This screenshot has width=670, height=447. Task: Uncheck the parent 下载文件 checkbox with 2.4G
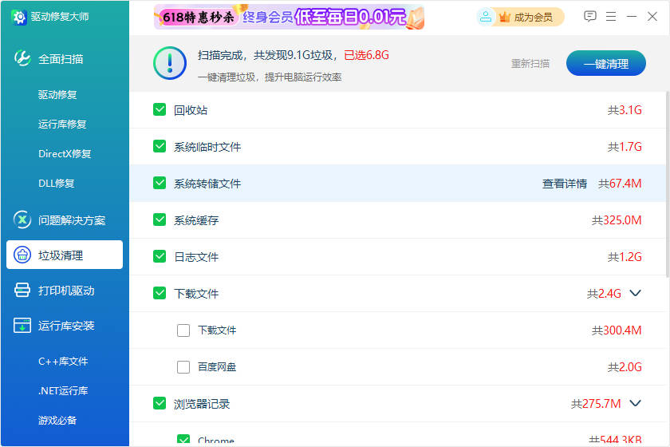click(160, 294)
